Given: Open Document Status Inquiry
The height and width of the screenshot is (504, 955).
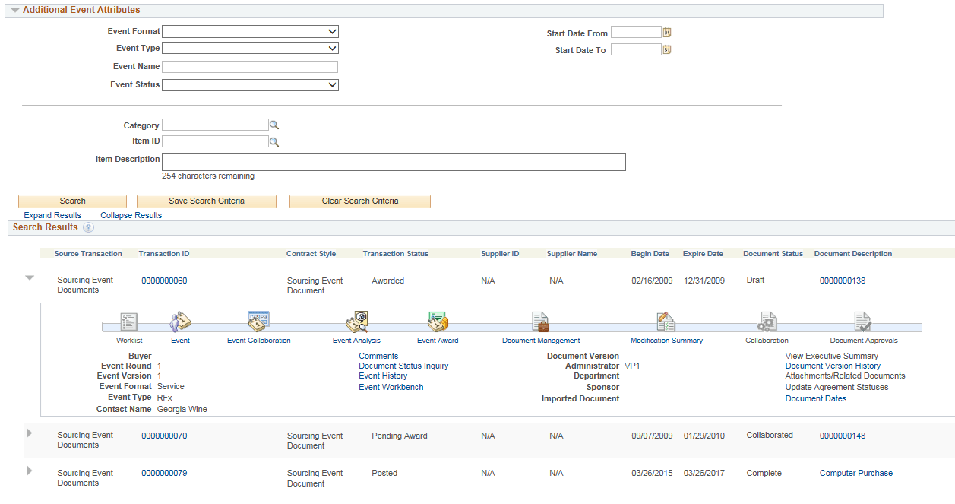Looking at the screenshot, I should point(404,366).
